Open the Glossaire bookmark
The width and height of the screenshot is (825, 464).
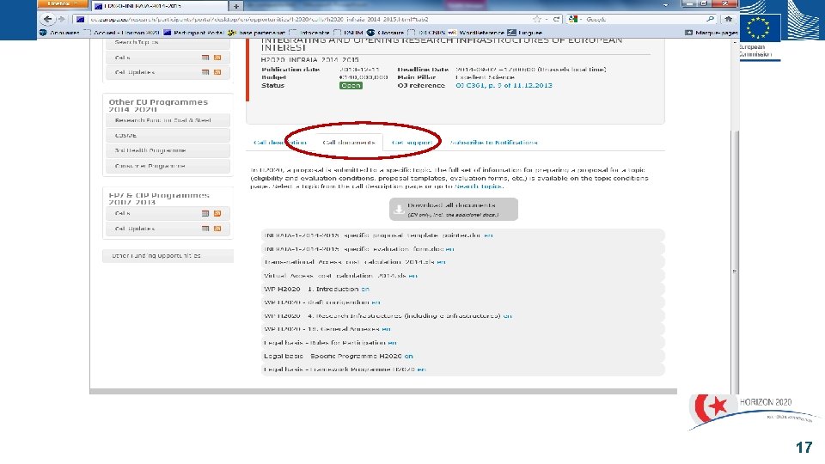385,33
